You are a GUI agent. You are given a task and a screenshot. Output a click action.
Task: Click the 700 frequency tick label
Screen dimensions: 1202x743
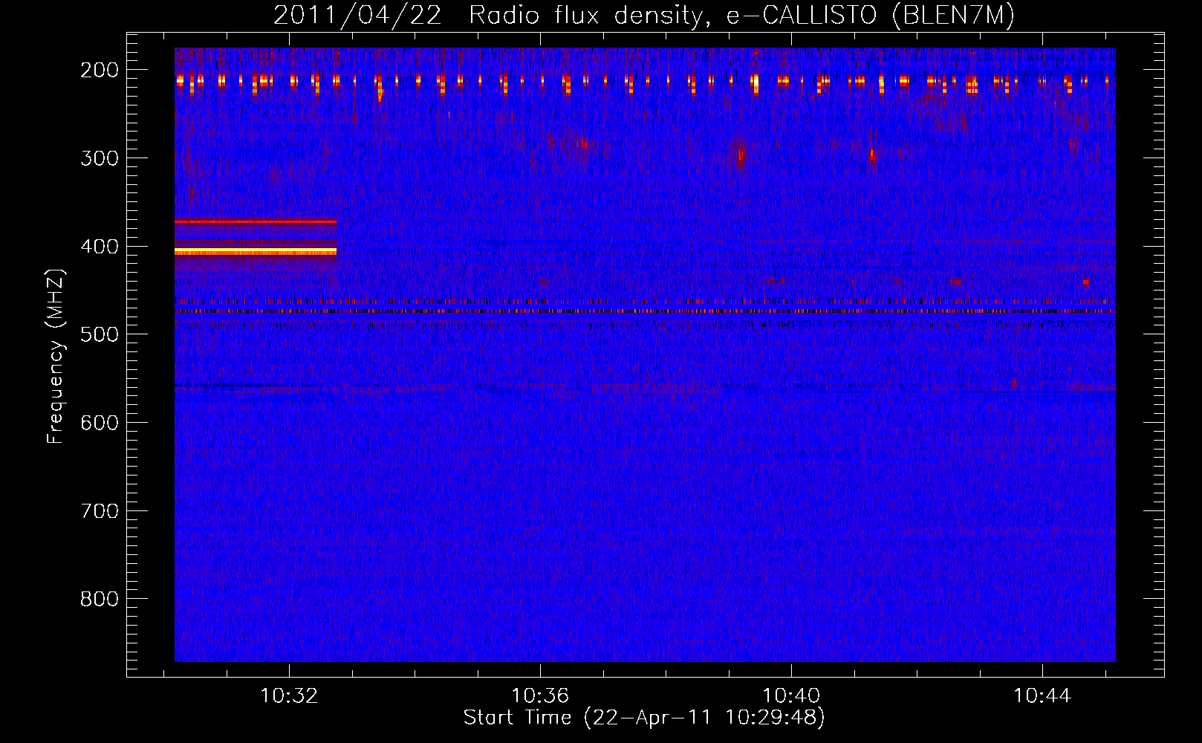point(100,511)
